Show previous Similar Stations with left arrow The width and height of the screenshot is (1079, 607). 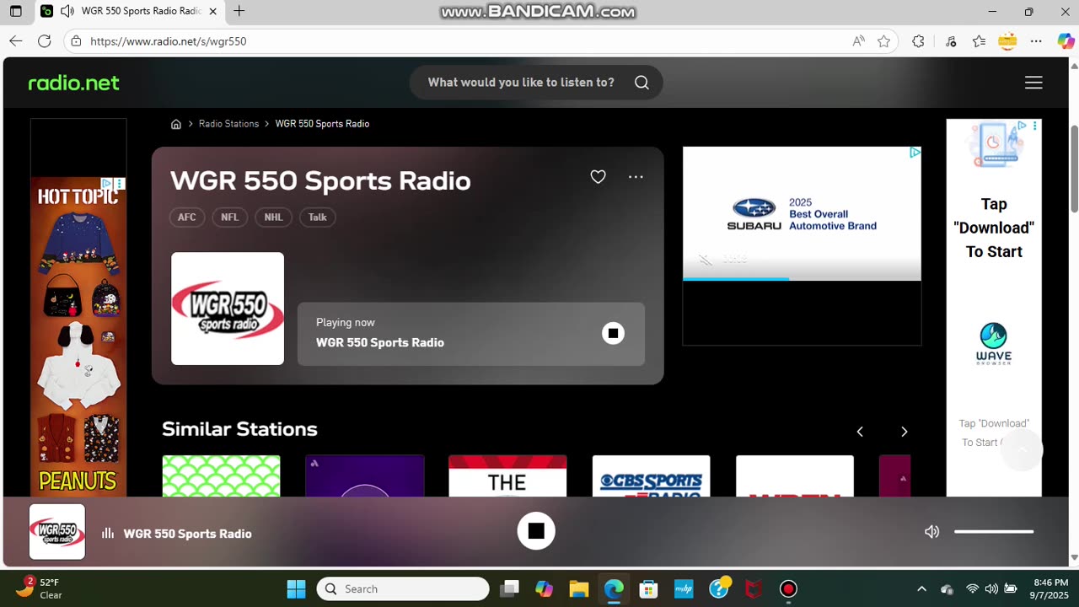pos(860,432)
